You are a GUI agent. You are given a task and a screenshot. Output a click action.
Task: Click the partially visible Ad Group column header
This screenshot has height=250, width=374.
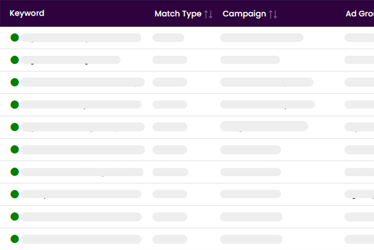click(x=359, y=14)
